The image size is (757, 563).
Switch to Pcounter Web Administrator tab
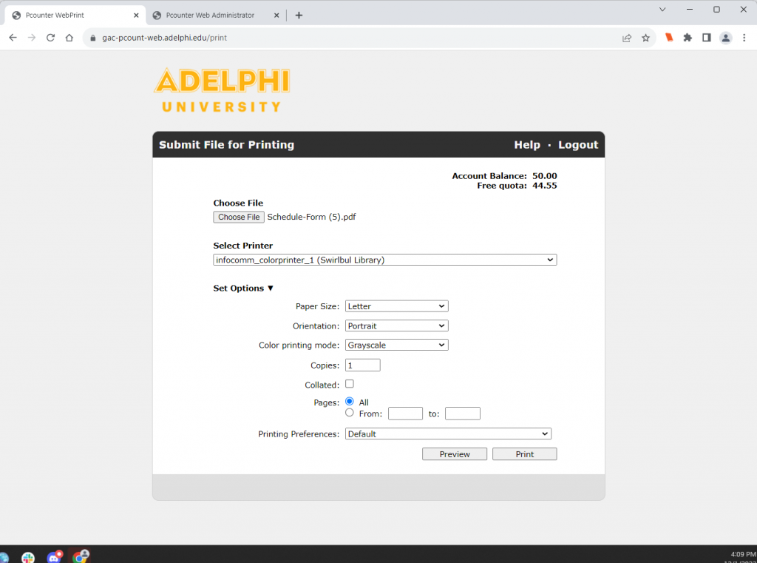(x=210, y=15)
